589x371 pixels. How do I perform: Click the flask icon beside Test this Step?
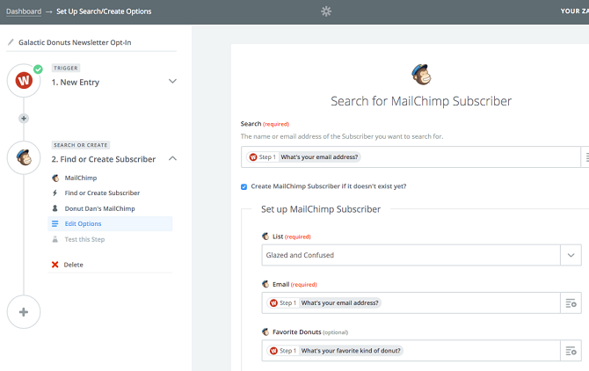click(x=55, y=239)
